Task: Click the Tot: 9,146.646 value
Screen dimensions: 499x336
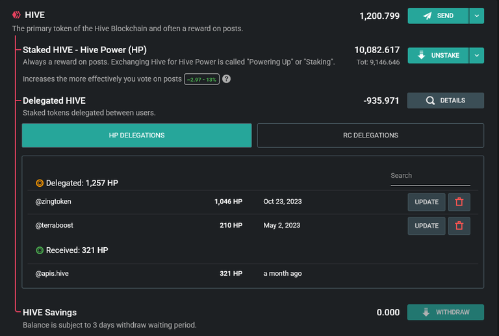Action: (x=378, y=62)
